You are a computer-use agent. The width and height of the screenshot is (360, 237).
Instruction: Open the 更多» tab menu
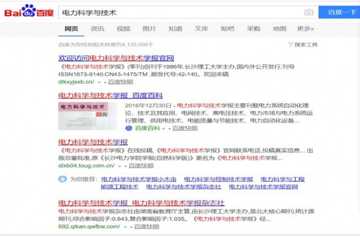tap(305, 29)
